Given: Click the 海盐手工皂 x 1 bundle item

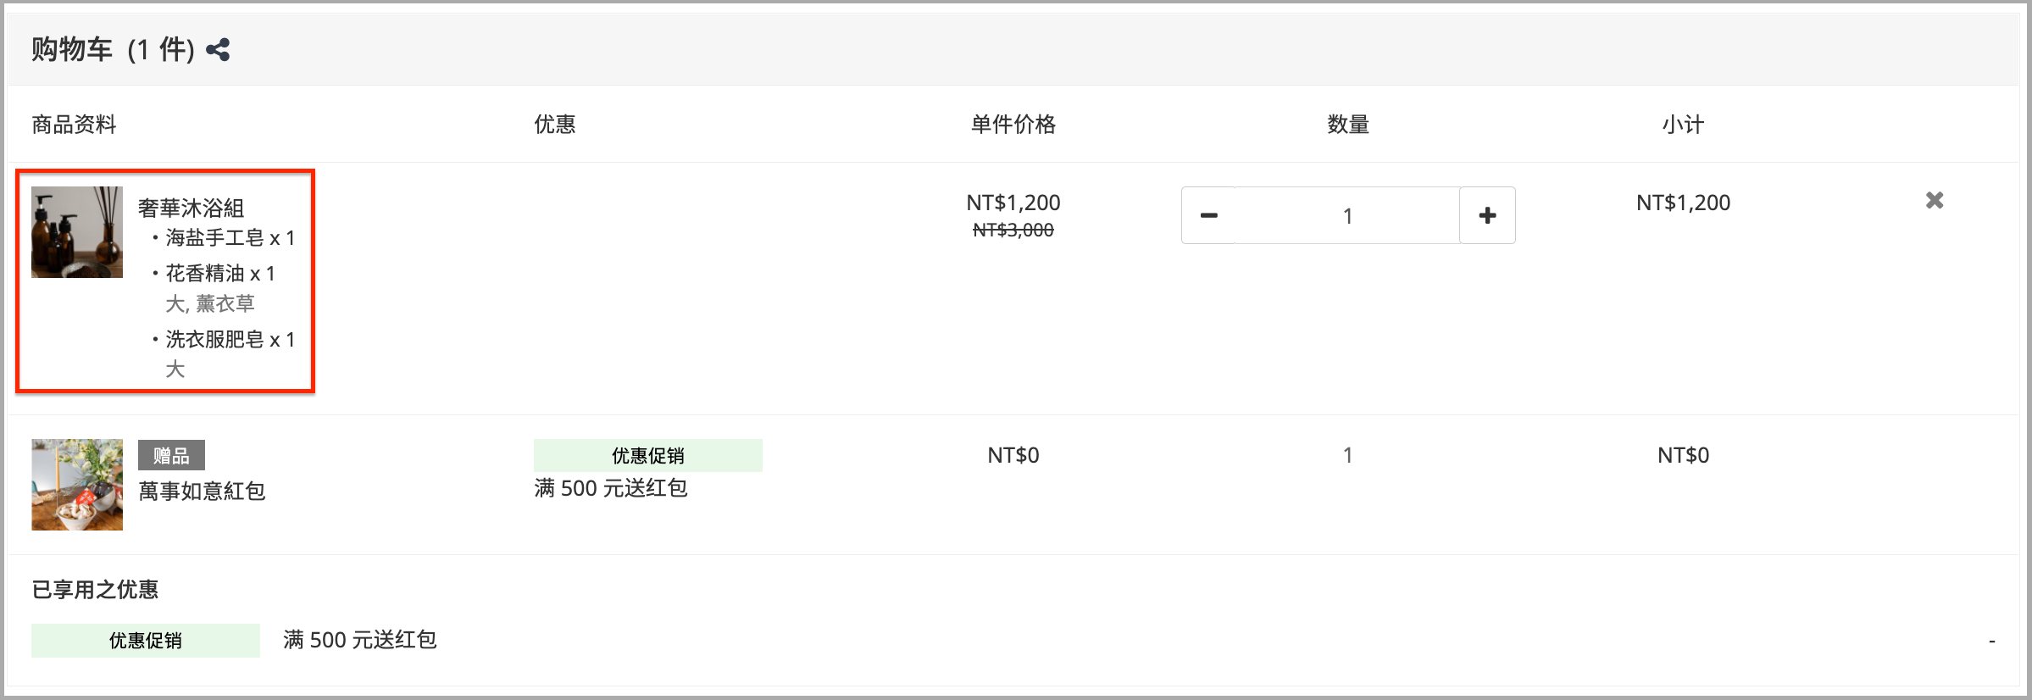Looking at the screenshot, I should (x=230, y=238).
